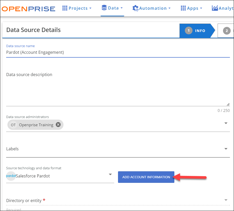Open the Analytics menu
The height and width of the screenshot is (211, 234).
tap(222, 8)
